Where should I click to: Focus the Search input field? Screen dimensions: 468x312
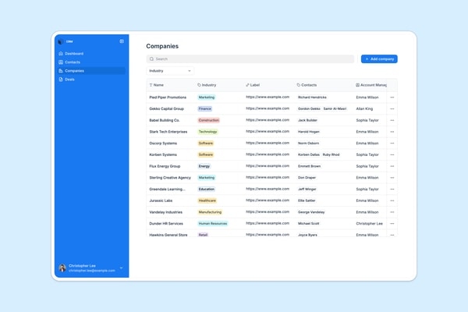point(250,58)
